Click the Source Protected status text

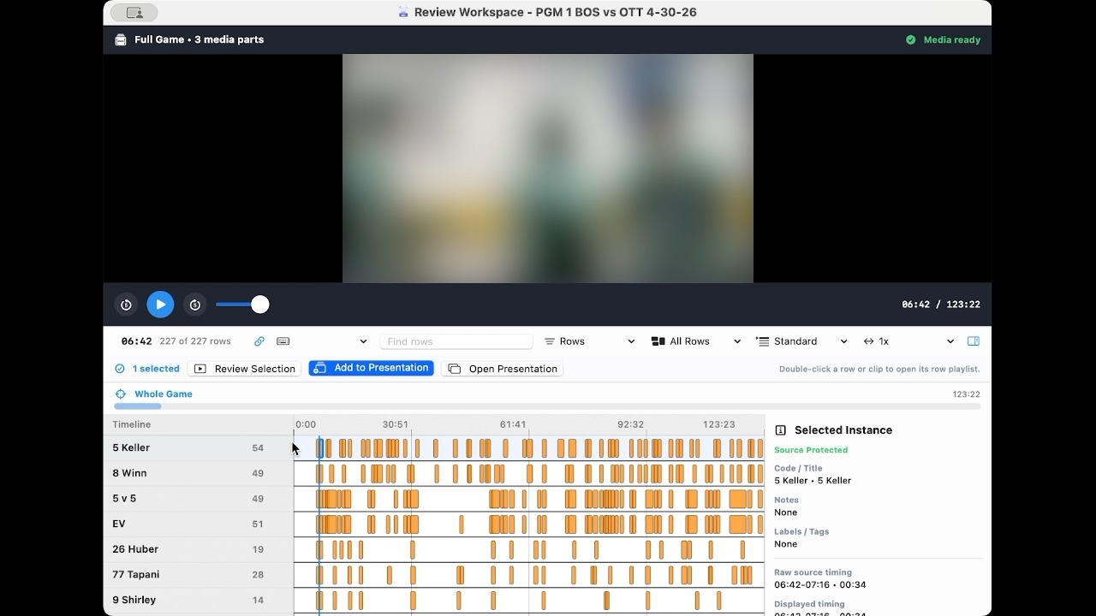click(x=811, y=450)
